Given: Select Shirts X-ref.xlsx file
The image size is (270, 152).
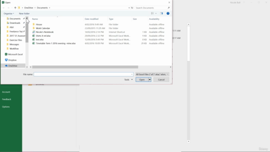Looking at the screenshot, I should [x=43, y=36].
